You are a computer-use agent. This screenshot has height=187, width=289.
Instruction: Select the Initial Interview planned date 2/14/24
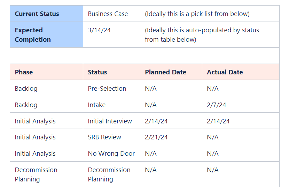click(171, 121)
